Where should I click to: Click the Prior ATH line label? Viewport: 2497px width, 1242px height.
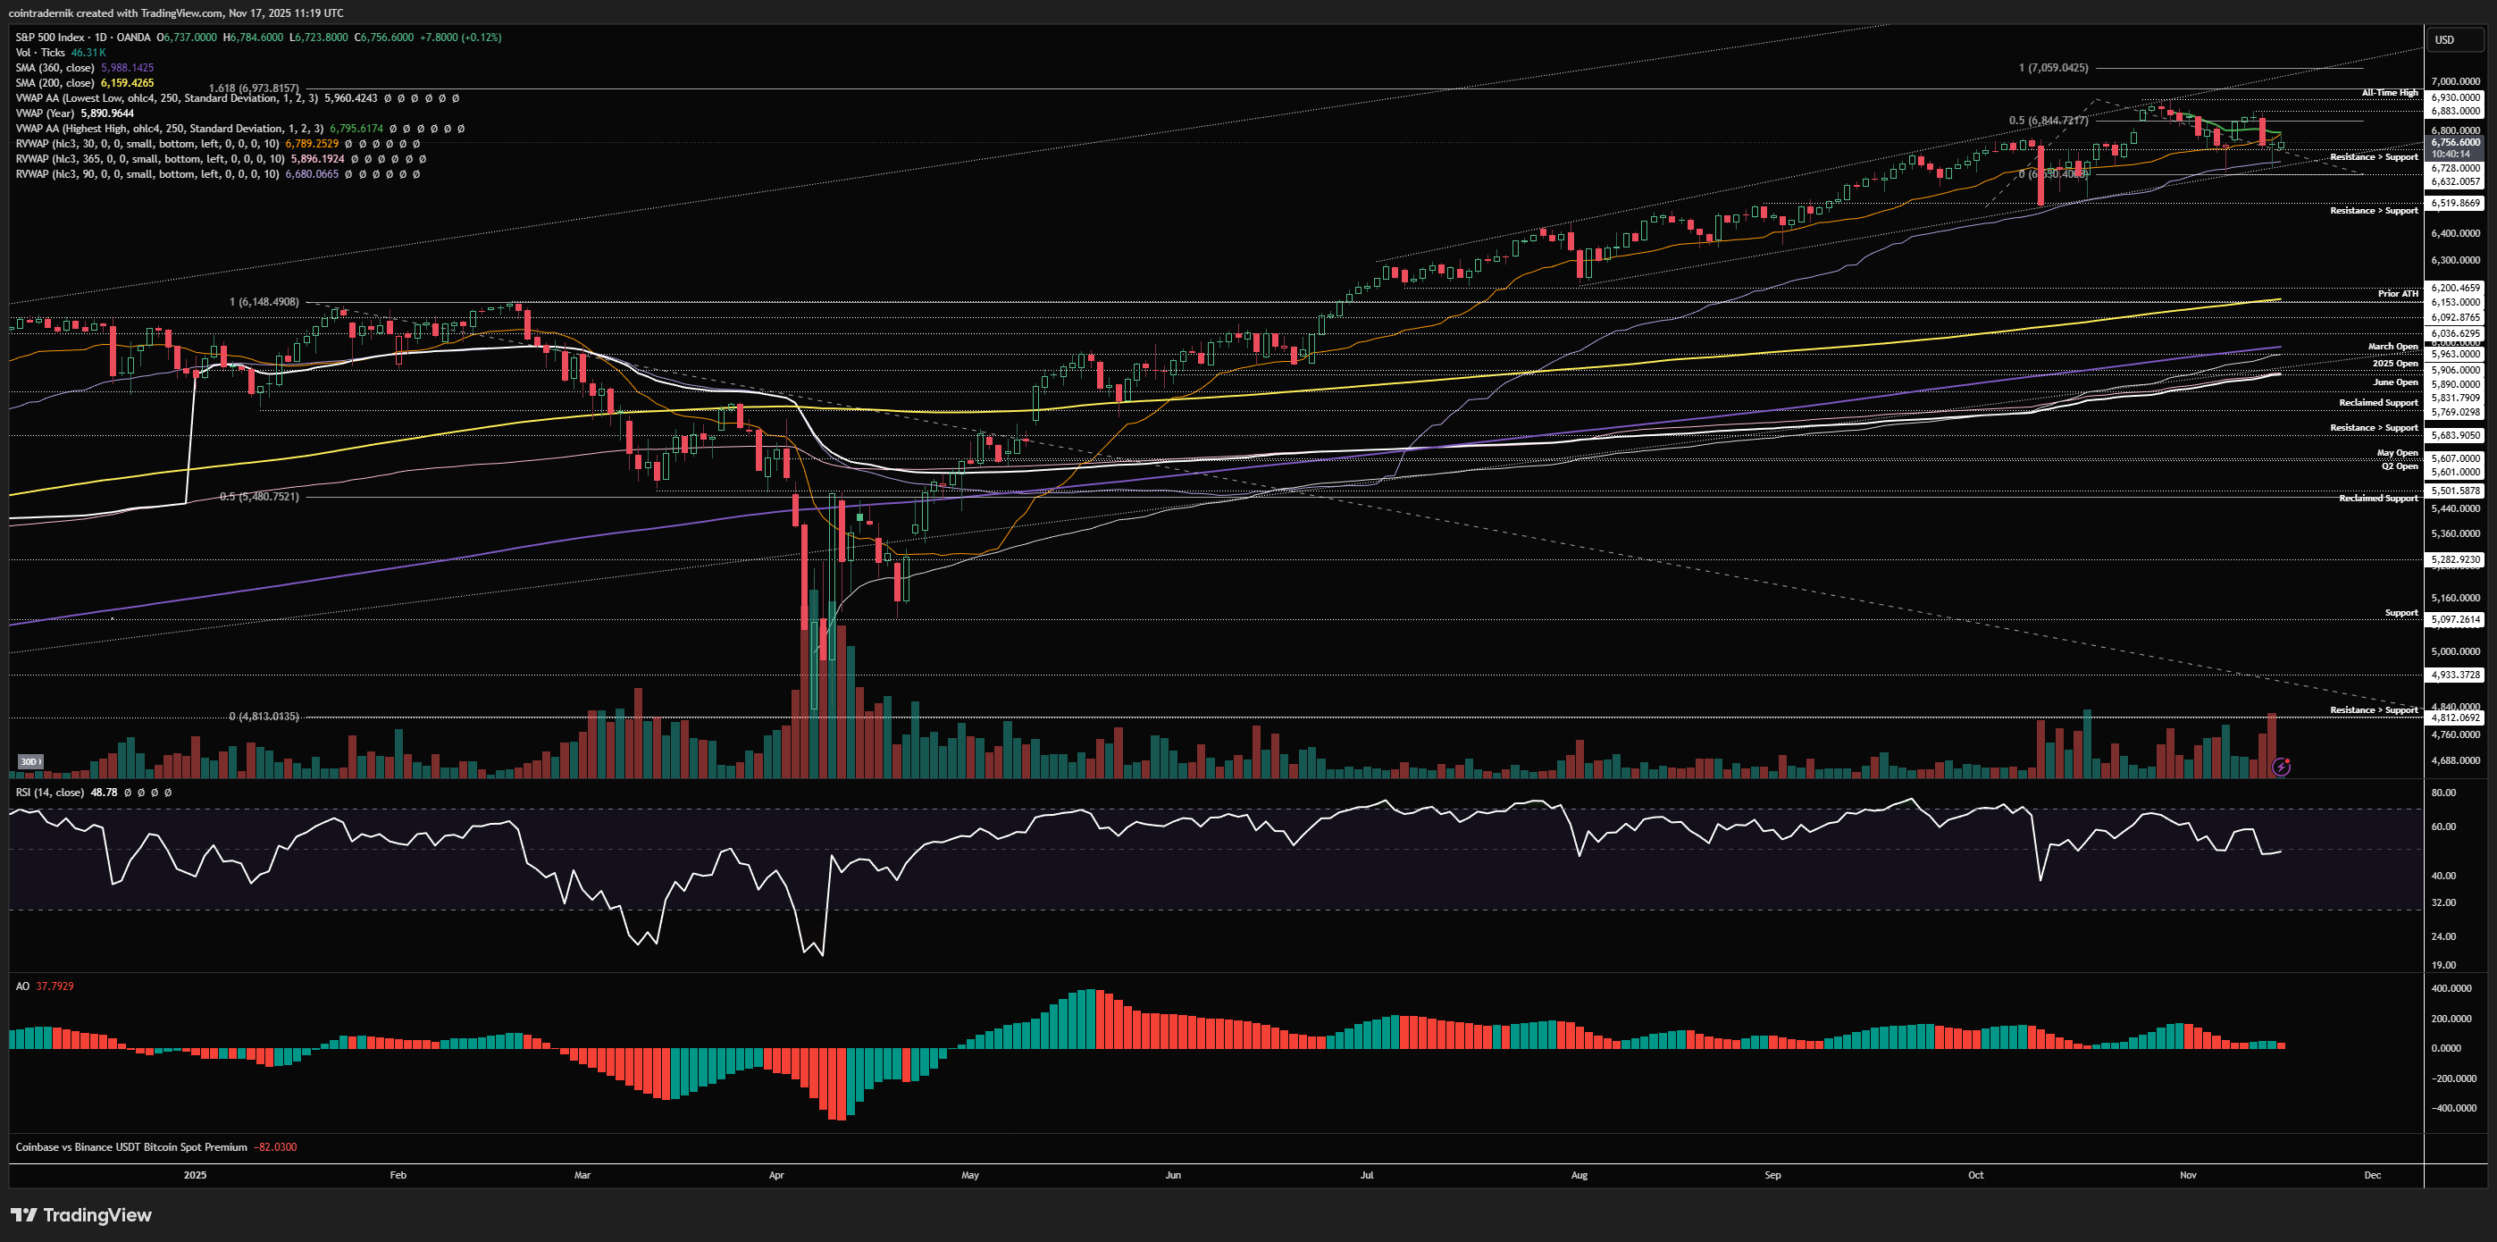pos(2398,294)
